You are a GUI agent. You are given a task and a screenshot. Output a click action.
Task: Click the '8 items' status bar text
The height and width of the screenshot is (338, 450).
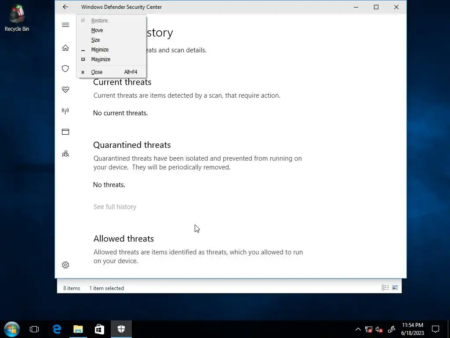click(x=72, y=288)
